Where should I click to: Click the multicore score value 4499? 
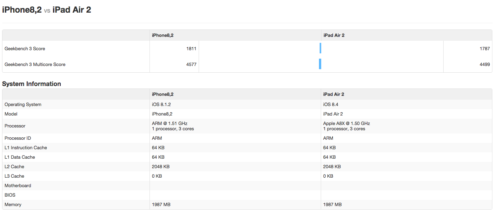tap(485, 65)
